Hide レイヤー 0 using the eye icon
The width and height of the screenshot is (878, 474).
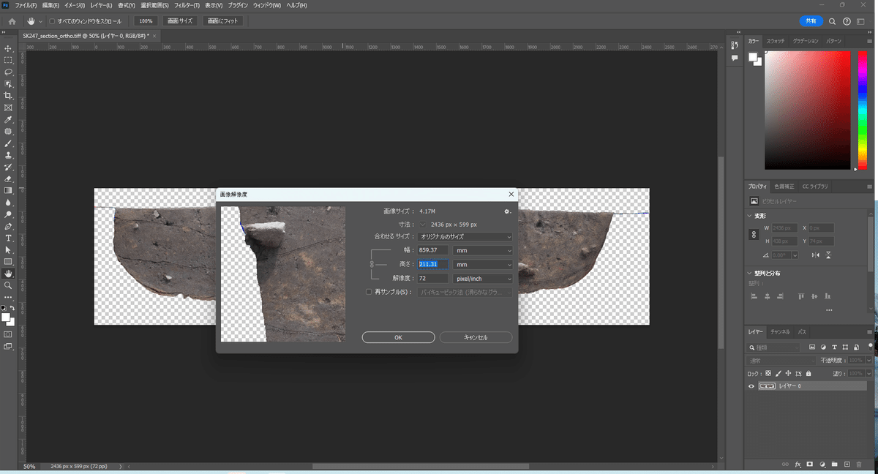(x=751, y=386)
